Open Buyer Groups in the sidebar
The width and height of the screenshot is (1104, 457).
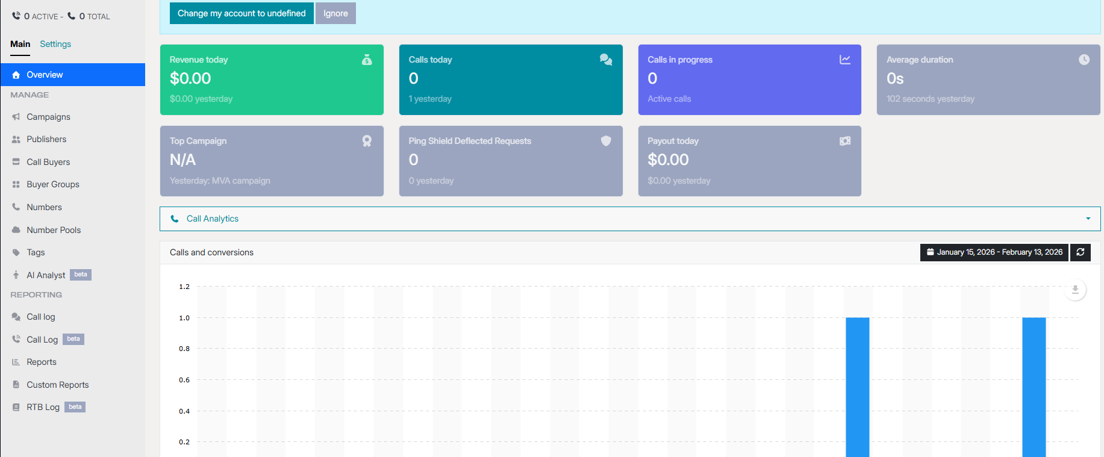(x=73, y=184)
